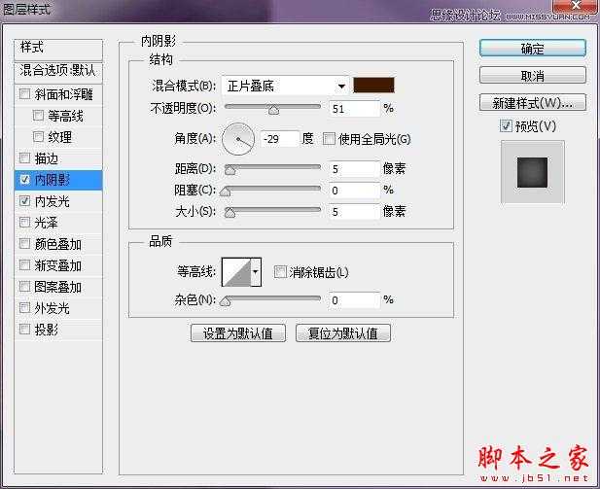Screen dimensions: 600x489
Task: Click the style preview thumbnail
Action: point(532,172)
